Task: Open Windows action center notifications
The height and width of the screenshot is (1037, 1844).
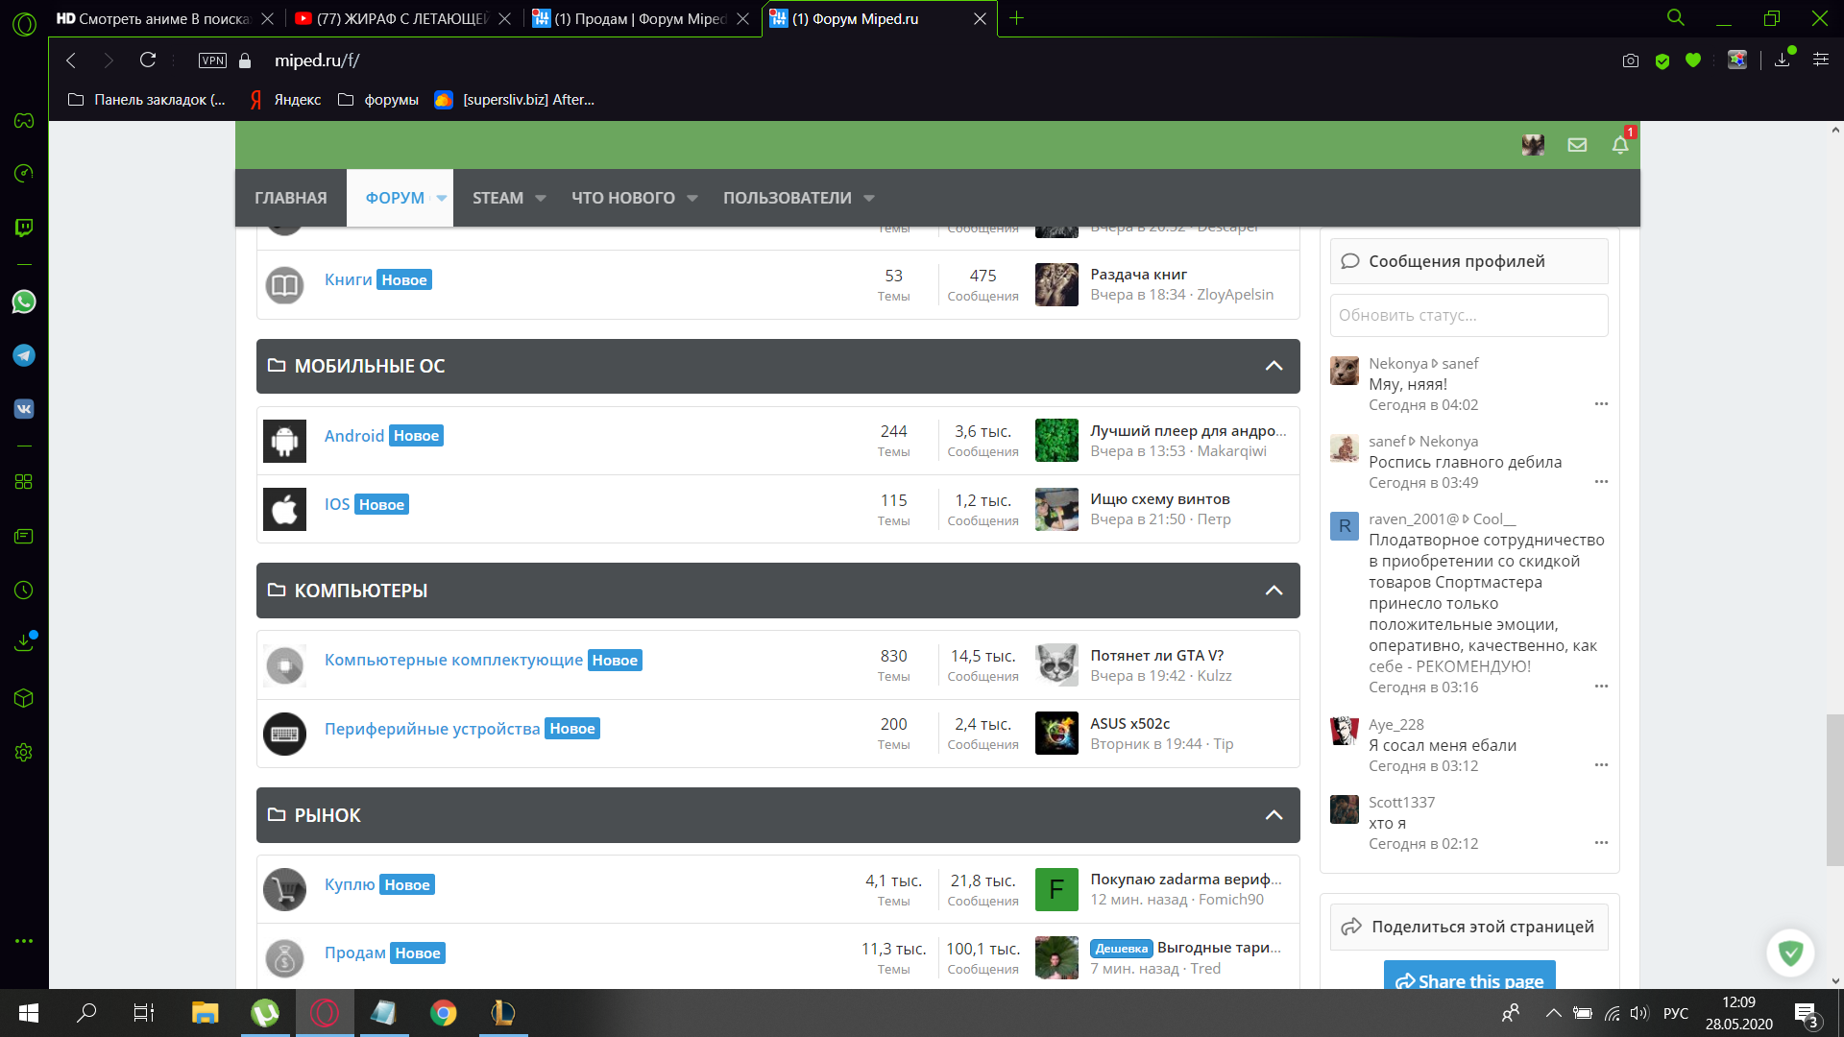Action: [x=1806, y=1013]
